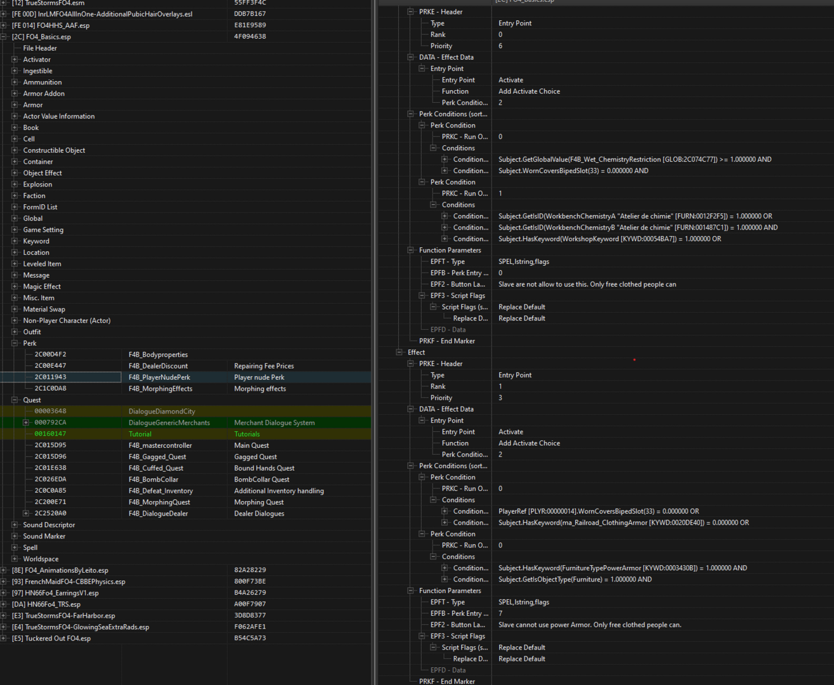The width and height of the screenshot is (834, 685).
Task: Select F4B_Defeat_Inventory quest row
Action: coord(185,491)
